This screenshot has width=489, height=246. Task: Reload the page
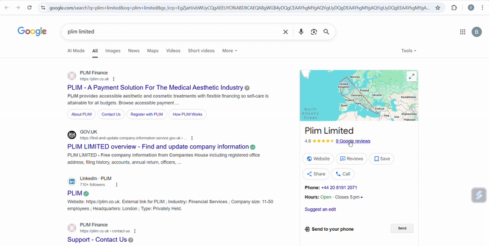coord(29,7)
